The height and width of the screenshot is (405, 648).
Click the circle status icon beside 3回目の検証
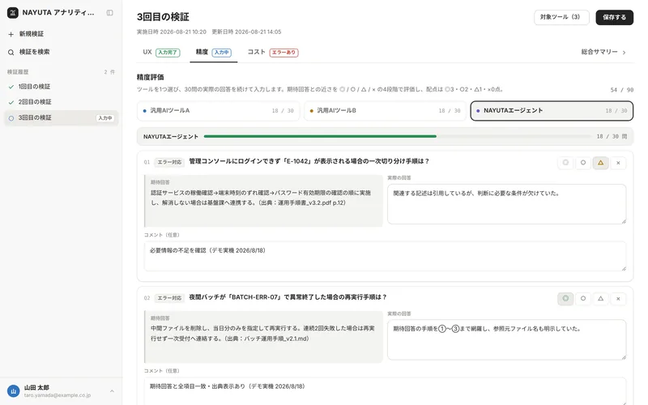pos(11,118)
